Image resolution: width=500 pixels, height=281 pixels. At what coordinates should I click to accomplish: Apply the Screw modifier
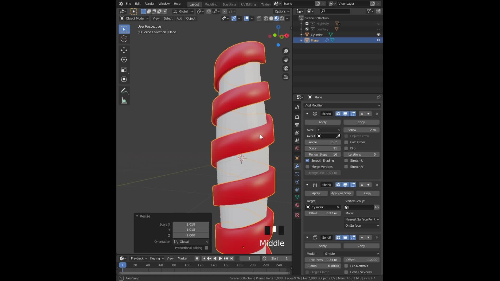[322, 122]
